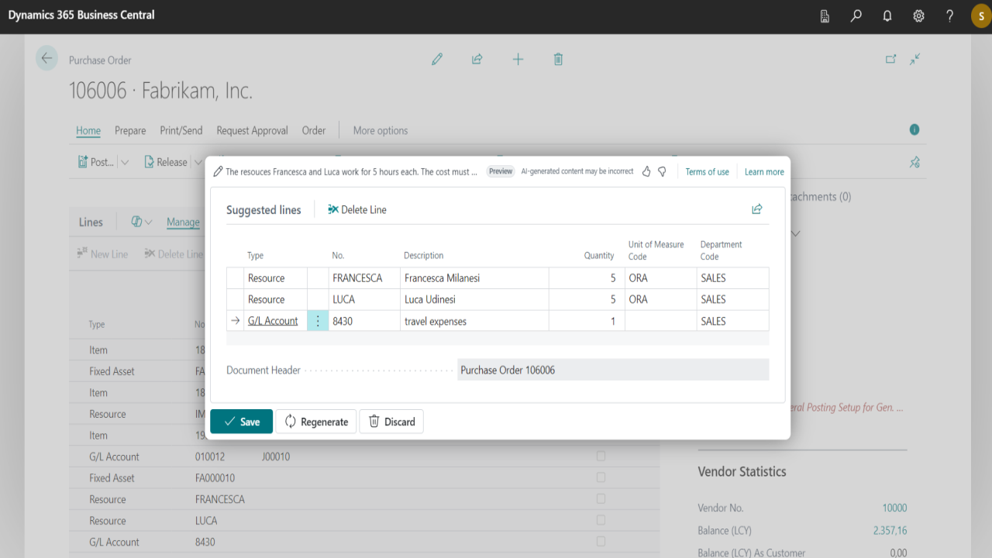Click the blue info circle icon

pos(914,129)
